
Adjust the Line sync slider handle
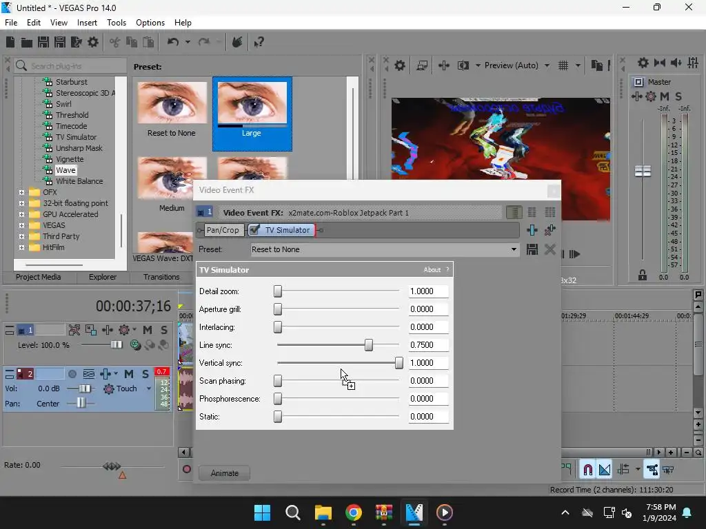point(369,345)
